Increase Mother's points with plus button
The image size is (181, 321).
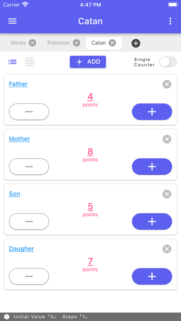pos(152,166)
